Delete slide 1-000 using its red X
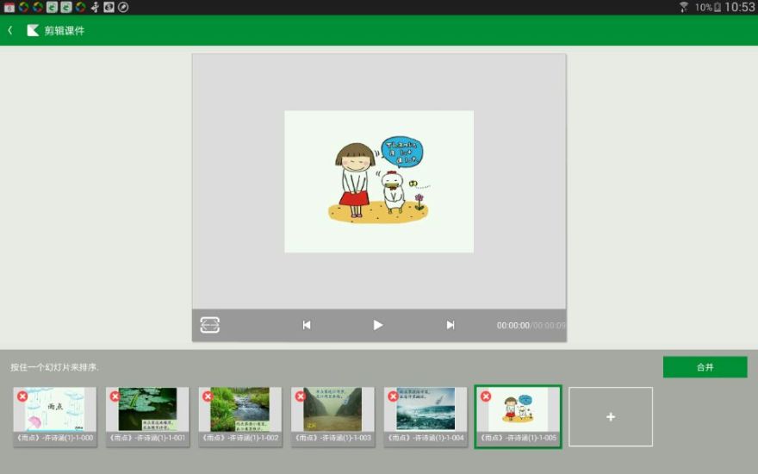Image resolution: width=758 pixels, height=474 pixels. 22,396
